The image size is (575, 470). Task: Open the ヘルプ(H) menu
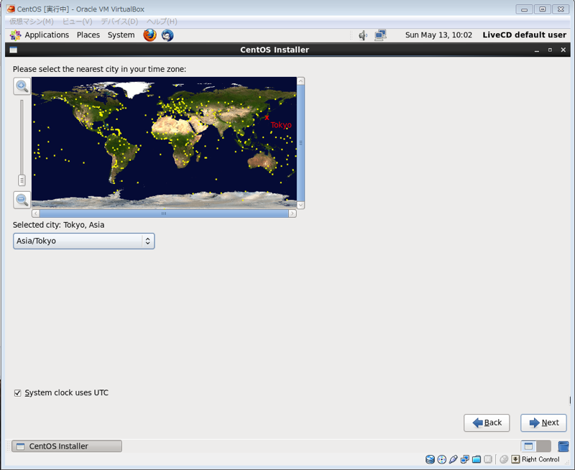coord(162,22)
